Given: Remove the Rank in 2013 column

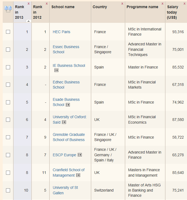Looking at the screenshot, I should [29, 4].
